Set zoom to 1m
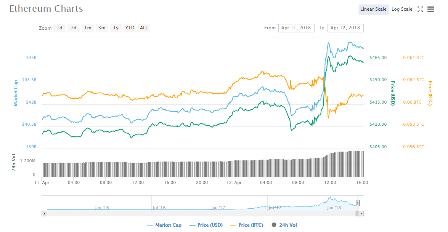The width and height of the screenshot is (448, 232). click(x=88, y=28)
